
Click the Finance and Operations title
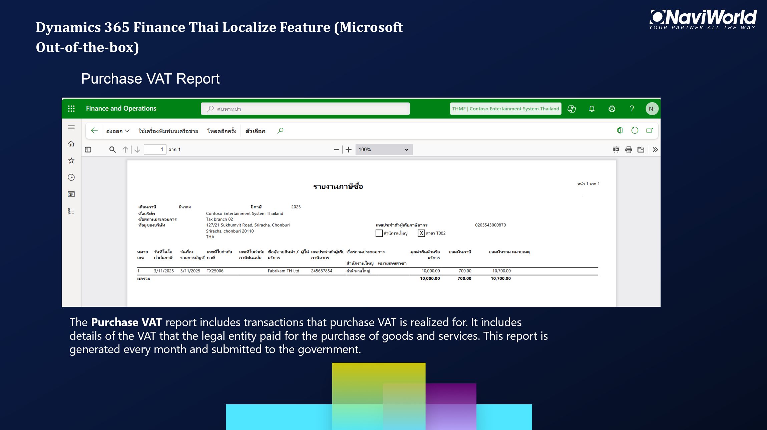[x=121, y=109]
